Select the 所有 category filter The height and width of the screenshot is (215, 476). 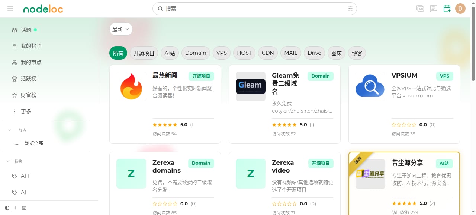[x=118, y=53]
